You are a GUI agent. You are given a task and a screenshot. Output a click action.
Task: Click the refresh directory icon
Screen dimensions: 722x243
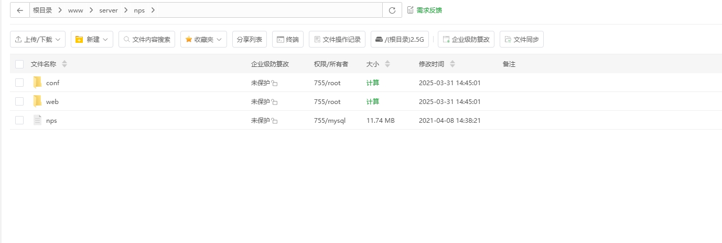392,10
